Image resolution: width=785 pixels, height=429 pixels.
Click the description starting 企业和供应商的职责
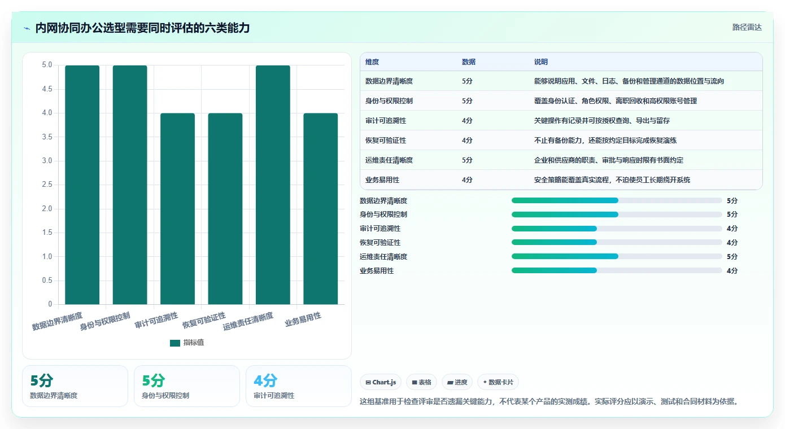point(609,160)
